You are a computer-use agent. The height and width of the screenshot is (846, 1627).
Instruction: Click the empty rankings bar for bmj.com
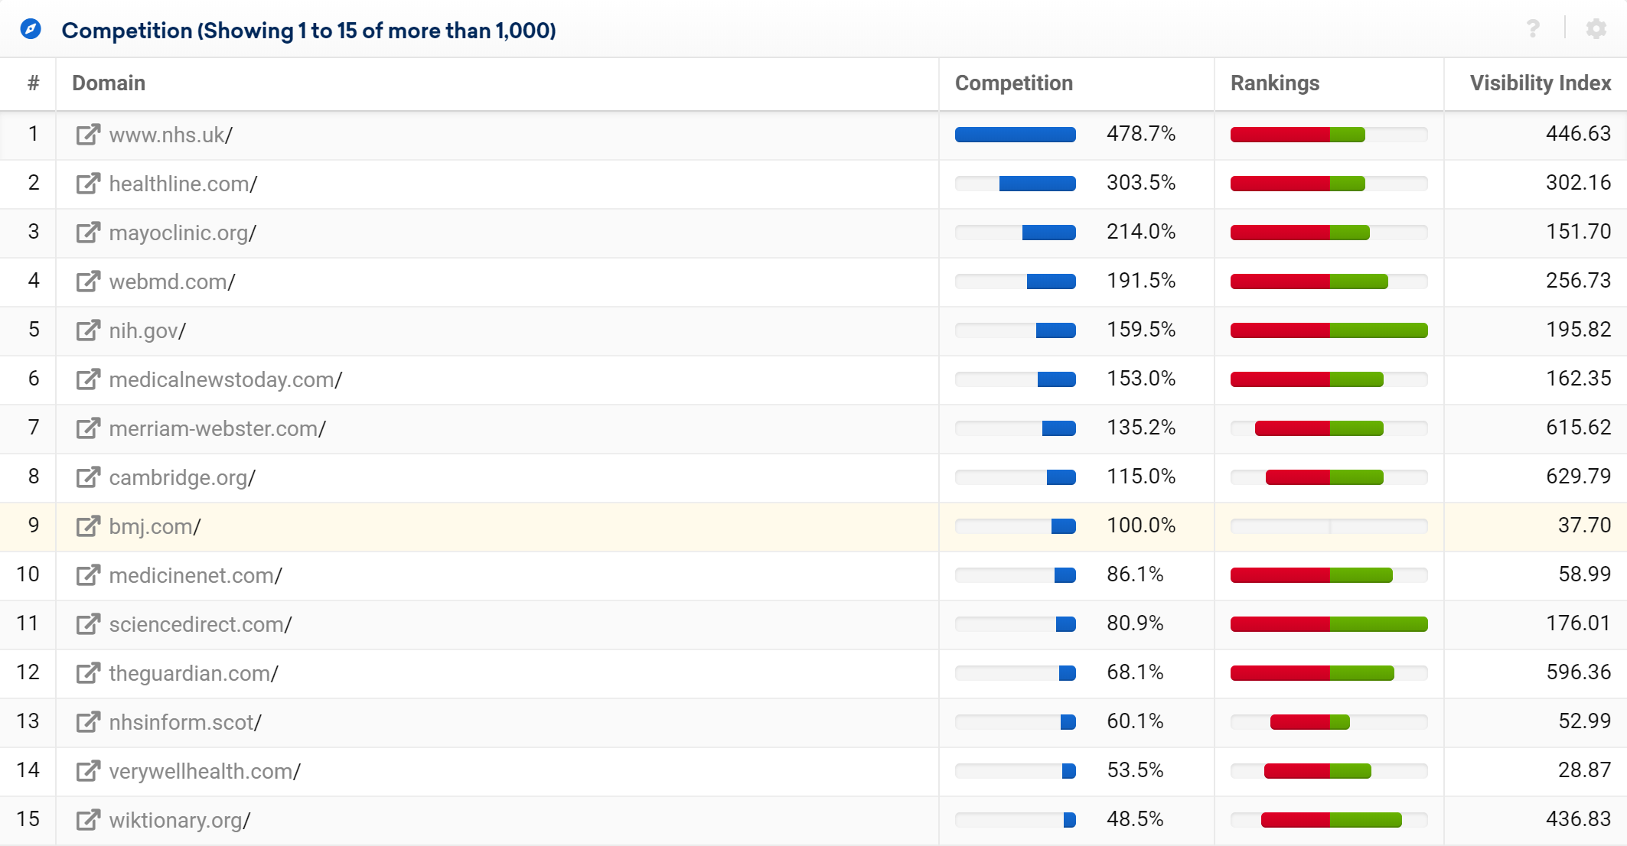click(1329, 526)
